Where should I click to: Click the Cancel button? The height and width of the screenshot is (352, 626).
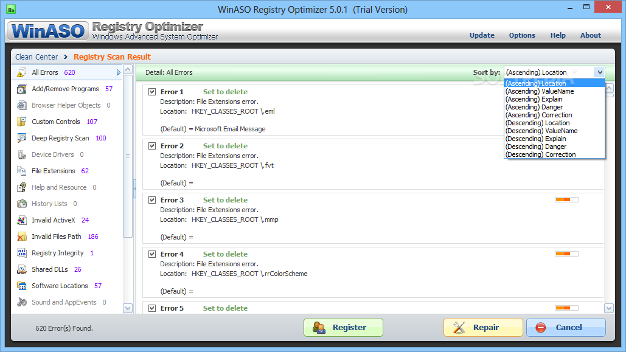click(566, 328)
